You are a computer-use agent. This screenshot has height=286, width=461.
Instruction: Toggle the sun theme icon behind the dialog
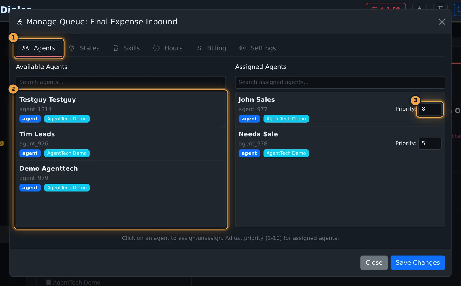pos(420,8)
